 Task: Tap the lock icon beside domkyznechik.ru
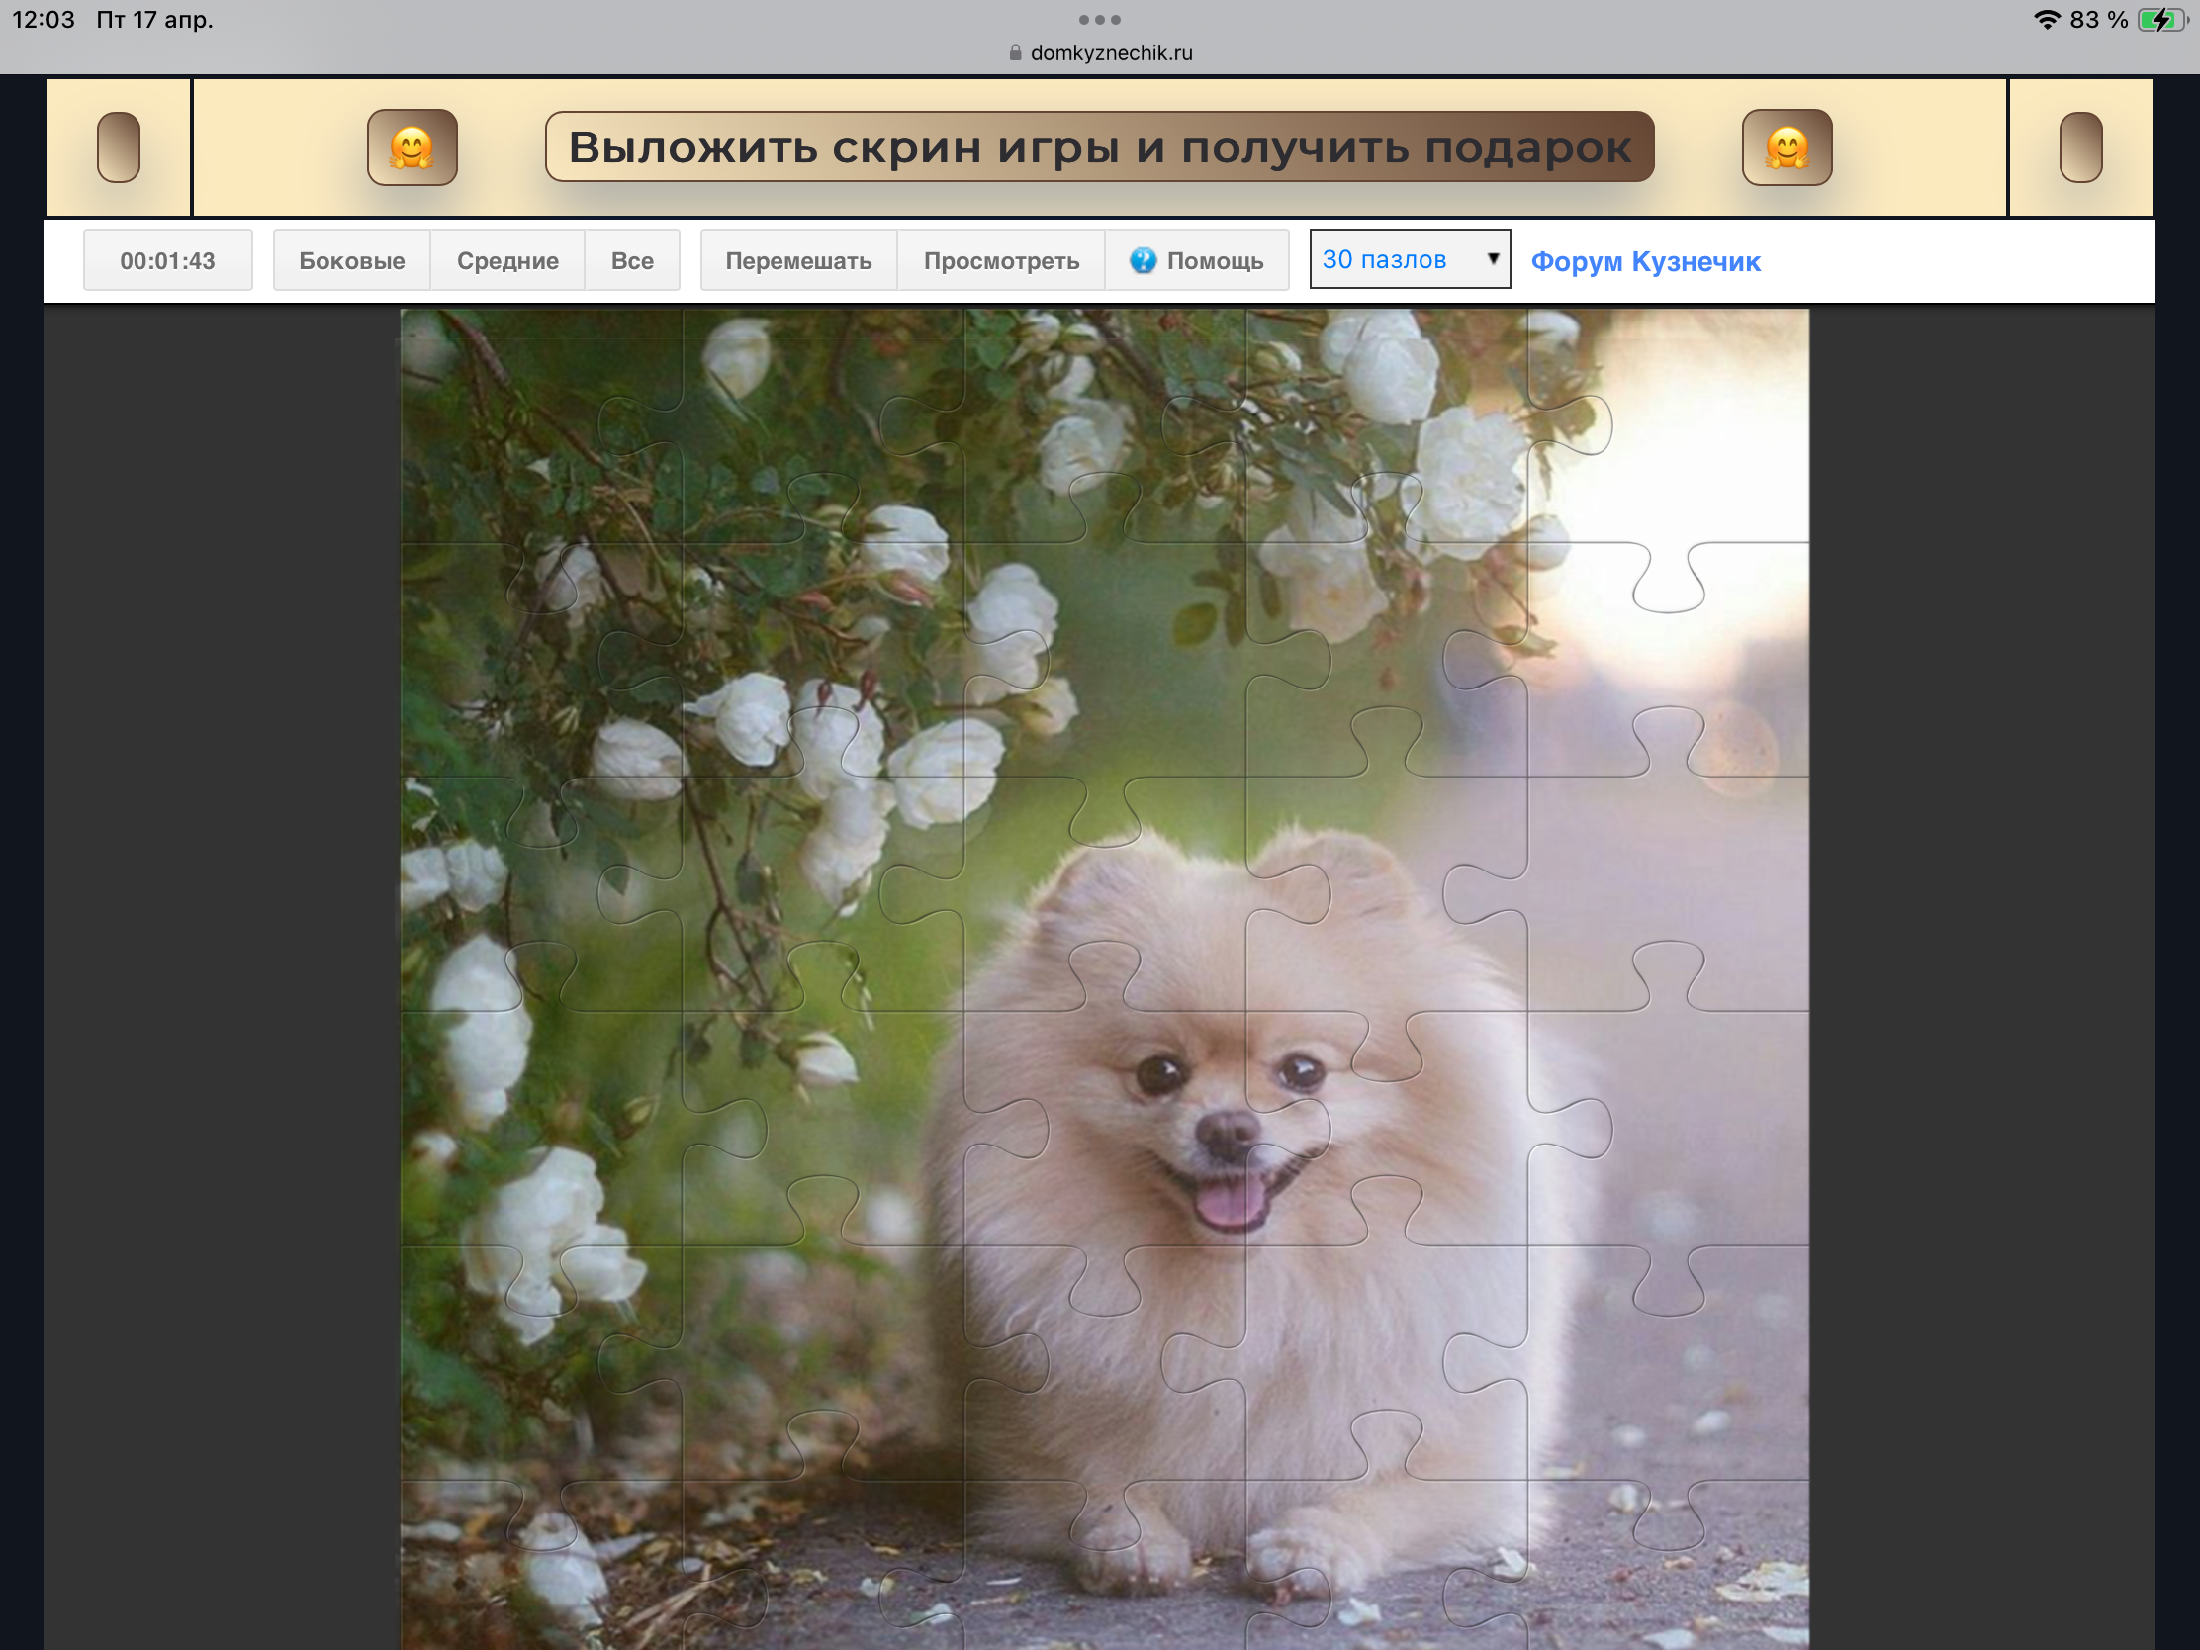1015,52
